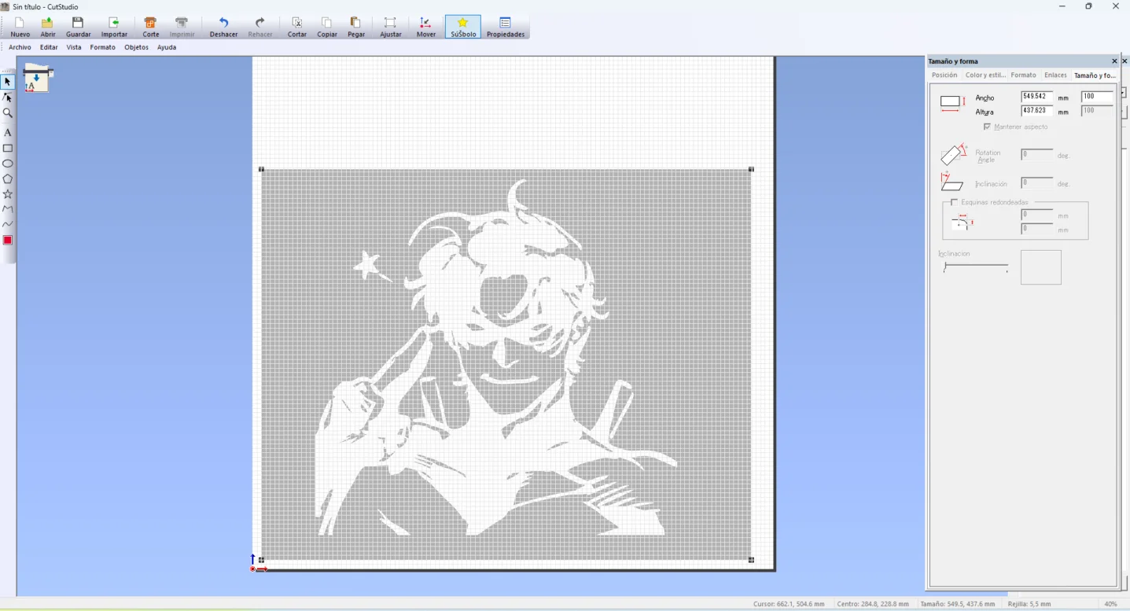Click the 40% zoom status entry
1130x611 pixels.
(x=1110, y=604)
